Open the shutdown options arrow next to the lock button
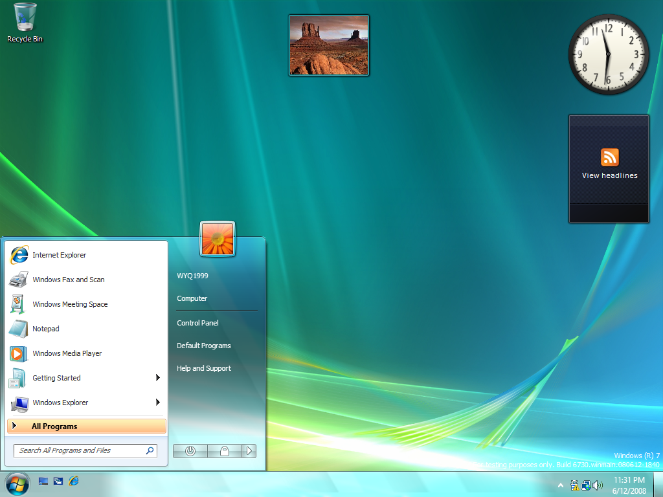663x497 pixels. pos(249,451)
